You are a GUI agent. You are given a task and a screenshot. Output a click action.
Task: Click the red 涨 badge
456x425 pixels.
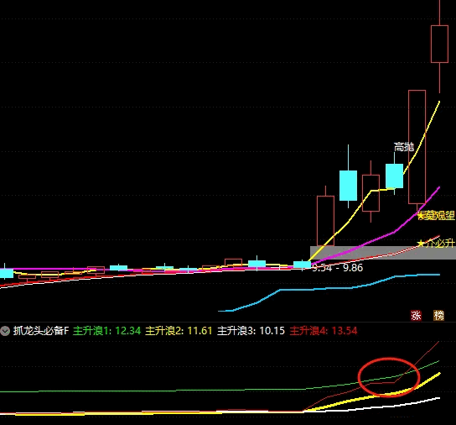pyautogui.click(x=416, y=316)
